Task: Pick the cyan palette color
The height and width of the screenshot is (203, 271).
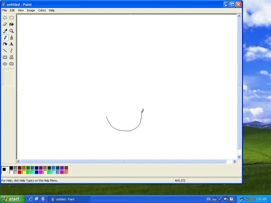Action: coord(33,172)
